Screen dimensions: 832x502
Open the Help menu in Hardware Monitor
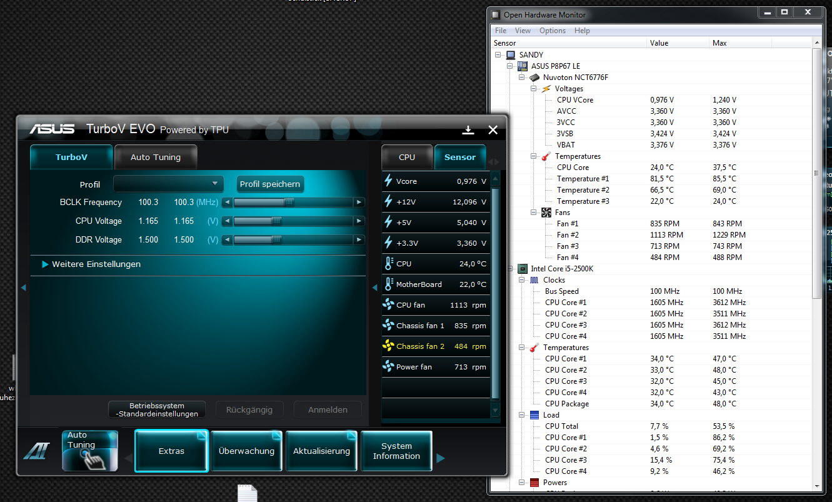tap(582, 31)
